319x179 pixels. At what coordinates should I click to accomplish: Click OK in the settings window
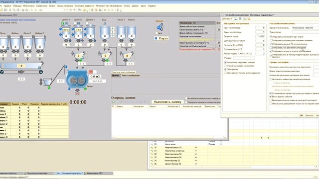click(x=301, y=115)
